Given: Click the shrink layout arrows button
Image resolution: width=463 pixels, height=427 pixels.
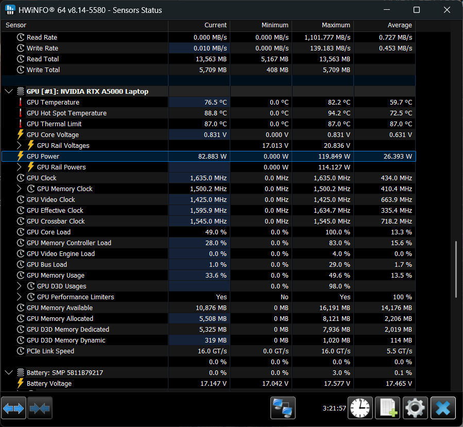Looking at the screenshot, I should (x=40, y=408).
